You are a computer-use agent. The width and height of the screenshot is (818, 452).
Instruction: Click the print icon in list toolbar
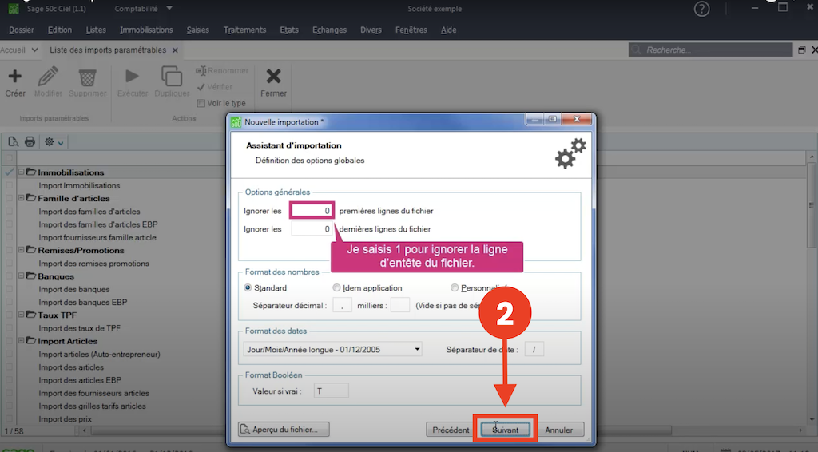tap(30, 142)
